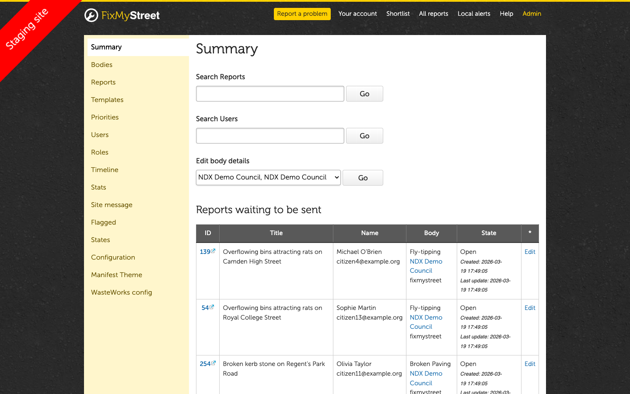
Task: Select 'Bodies' in the admin sidebar
Action: point(101,64)
